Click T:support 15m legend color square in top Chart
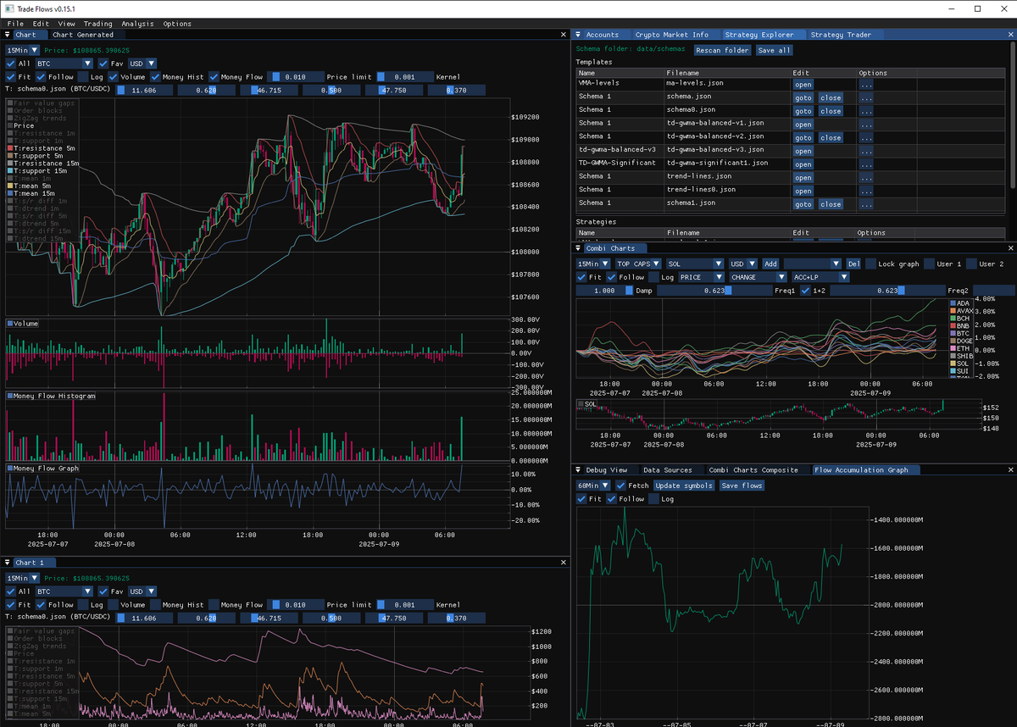1017x727 pixels. click(x=9, y=171)
